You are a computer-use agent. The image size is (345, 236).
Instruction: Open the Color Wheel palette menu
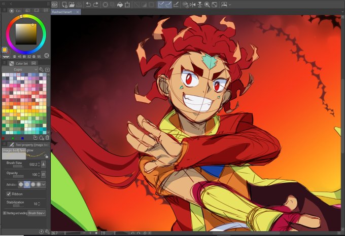(x=4, y=10)
